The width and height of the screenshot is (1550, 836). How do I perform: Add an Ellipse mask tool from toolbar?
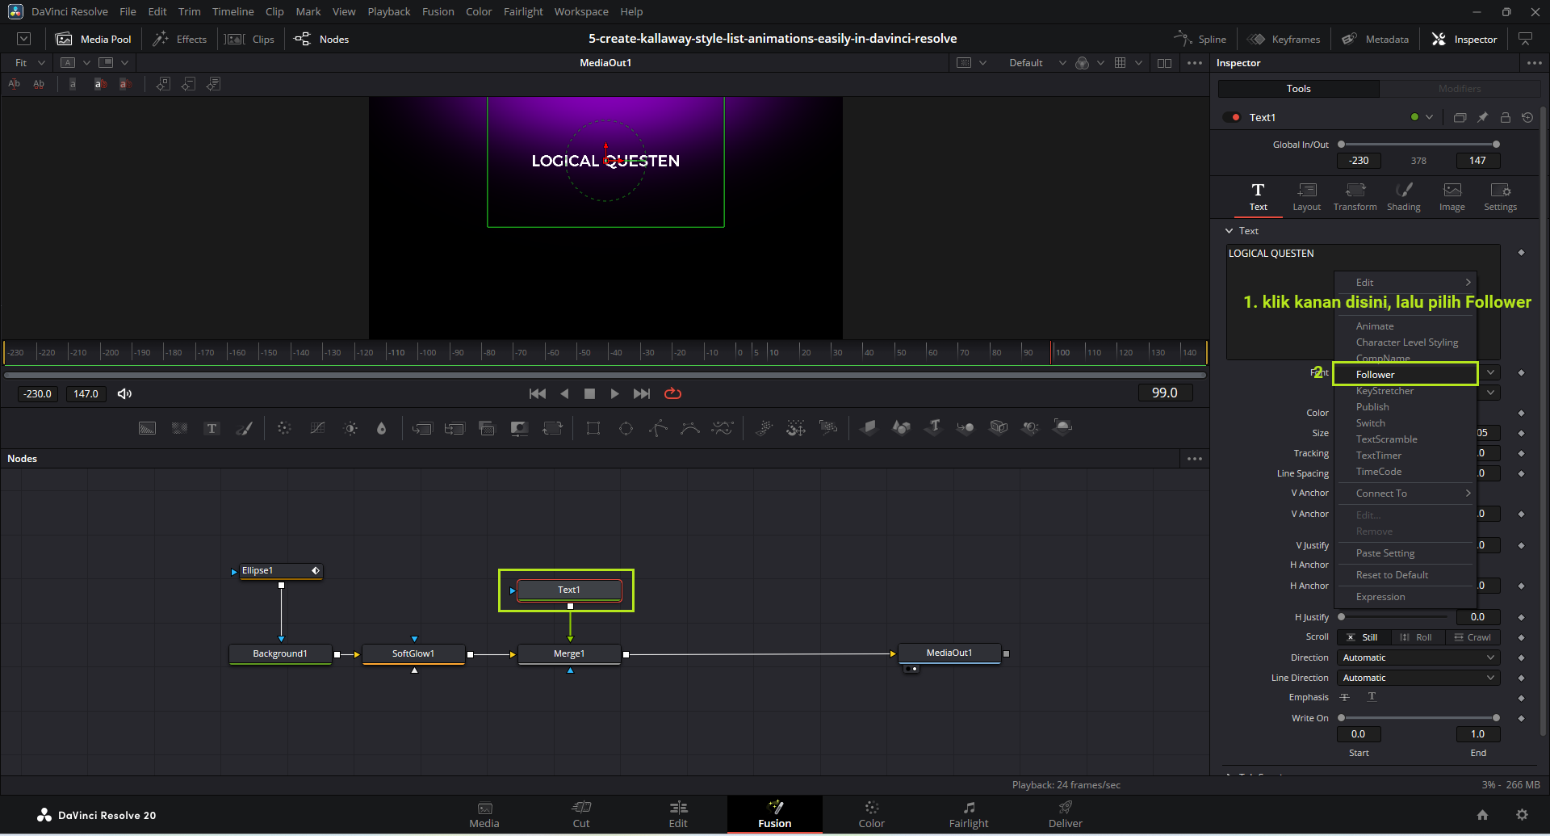click(x=626, y=429)
